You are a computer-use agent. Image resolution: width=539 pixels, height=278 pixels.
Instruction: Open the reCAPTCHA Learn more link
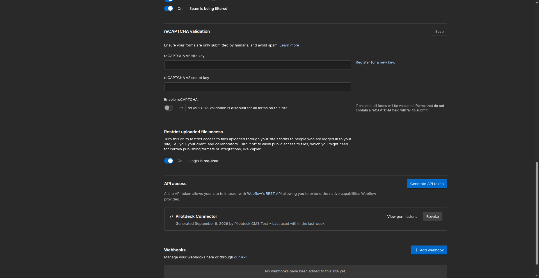pos(289,45)
